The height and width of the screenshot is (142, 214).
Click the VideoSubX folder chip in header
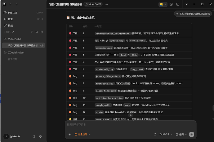pyautogui.click(x=93, y=4)
